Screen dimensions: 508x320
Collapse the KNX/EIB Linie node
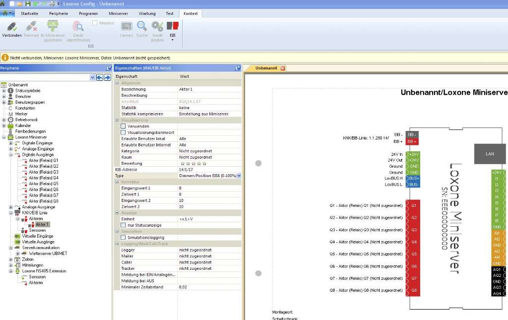point(11,213)
